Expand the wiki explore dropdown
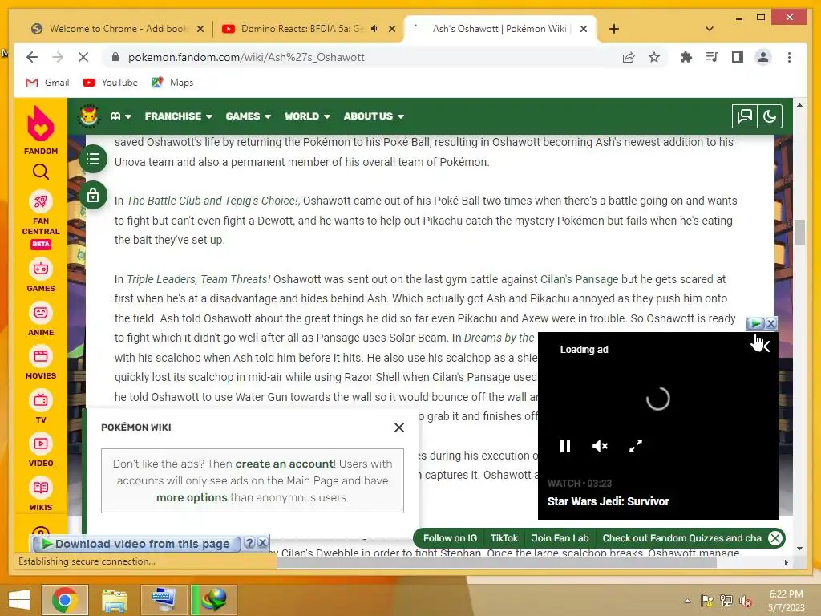The height and width of the screenshot is (616, 821). click(120, 116)
